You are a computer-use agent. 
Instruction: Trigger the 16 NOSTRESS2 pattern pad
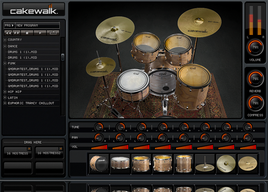49,153
